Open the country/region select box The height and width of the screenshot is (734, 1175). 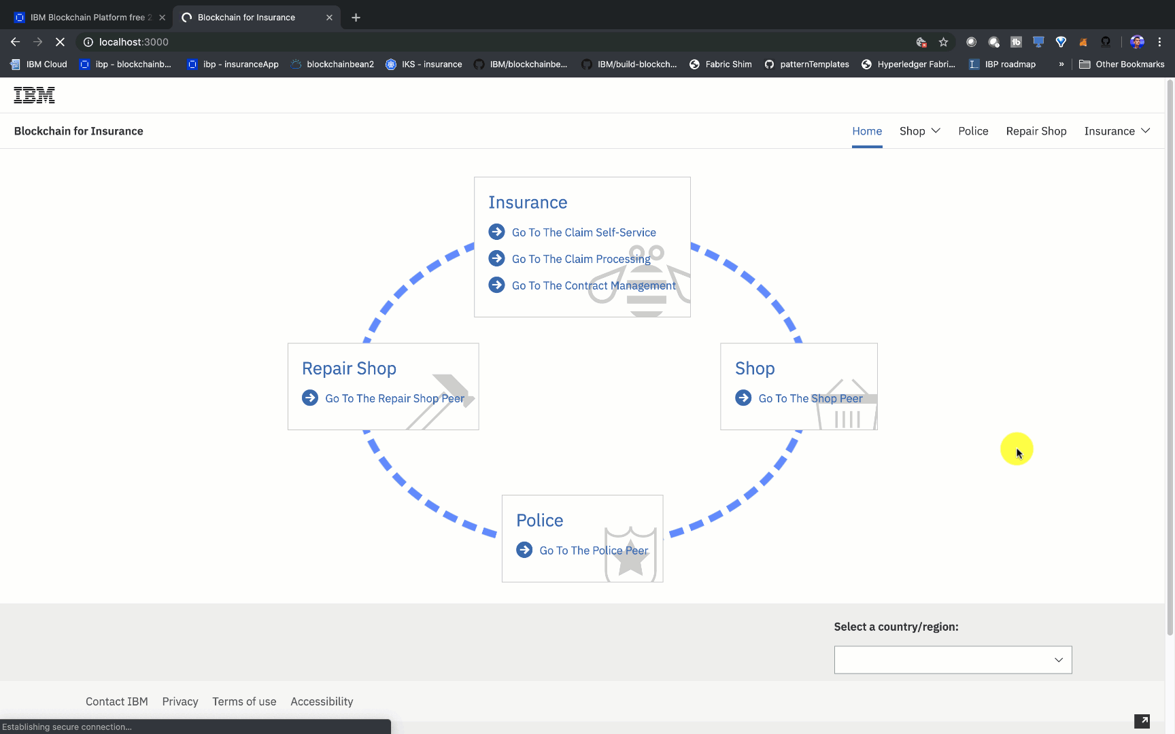(x=953, y=660)
